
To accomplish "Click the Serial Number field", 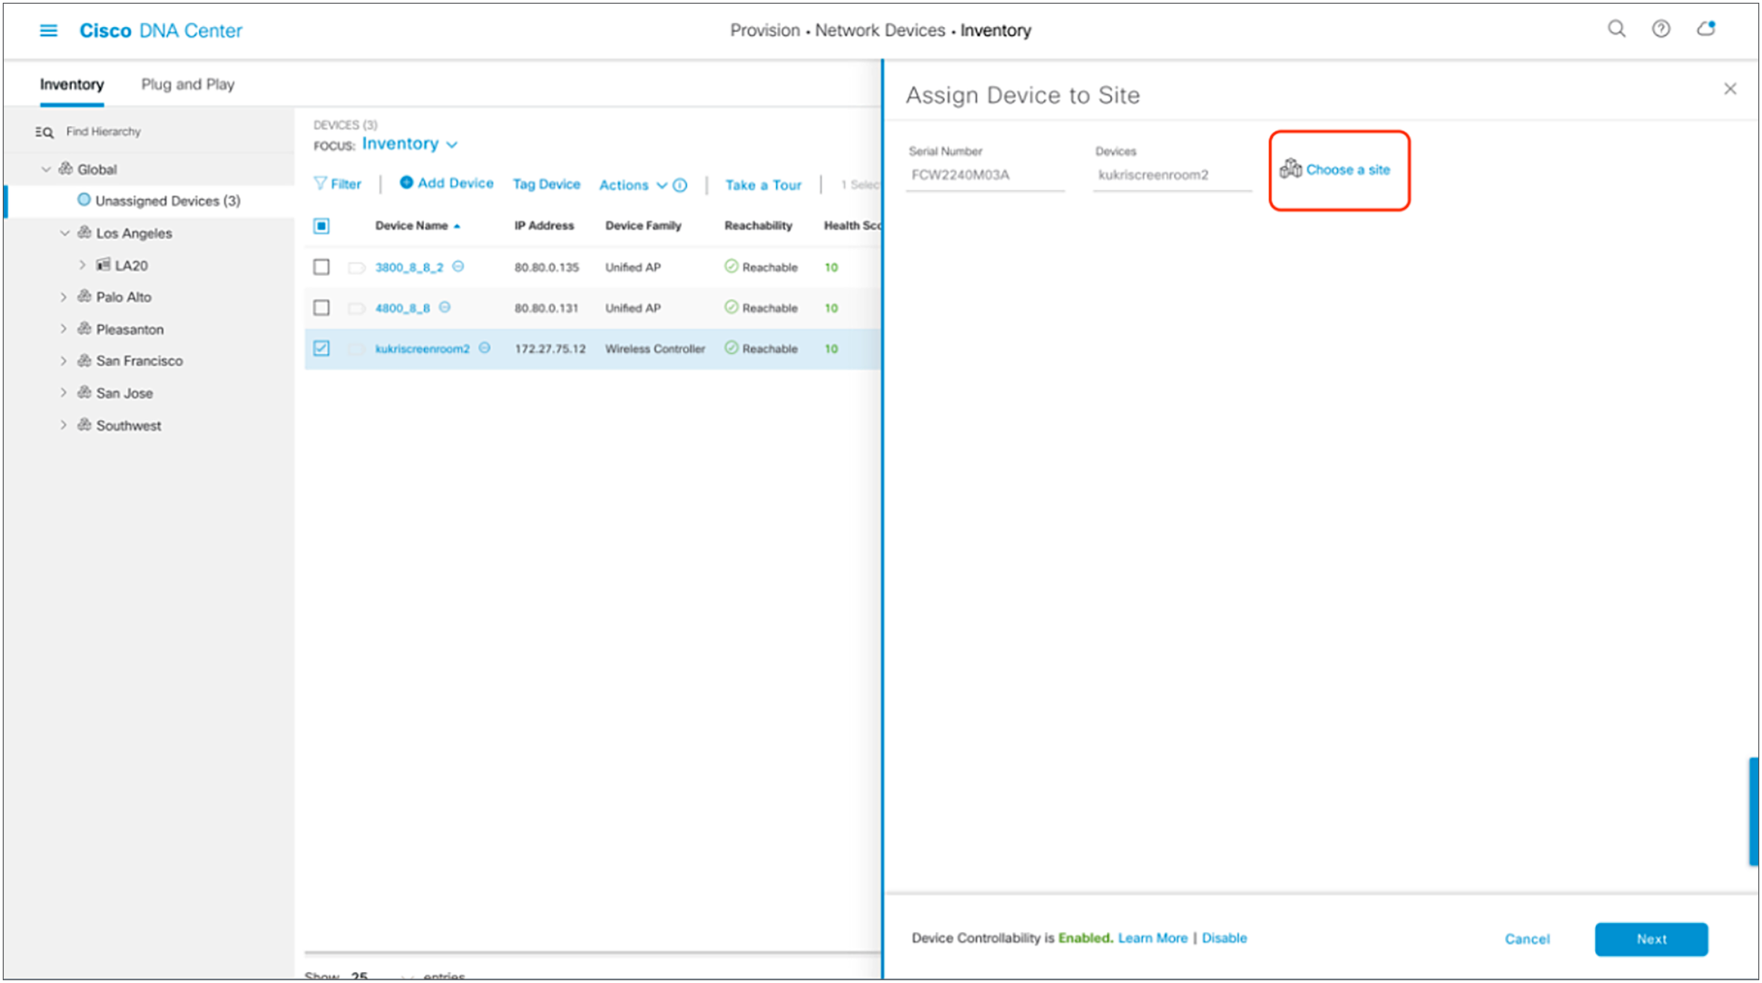I will (x=986, y=175).
